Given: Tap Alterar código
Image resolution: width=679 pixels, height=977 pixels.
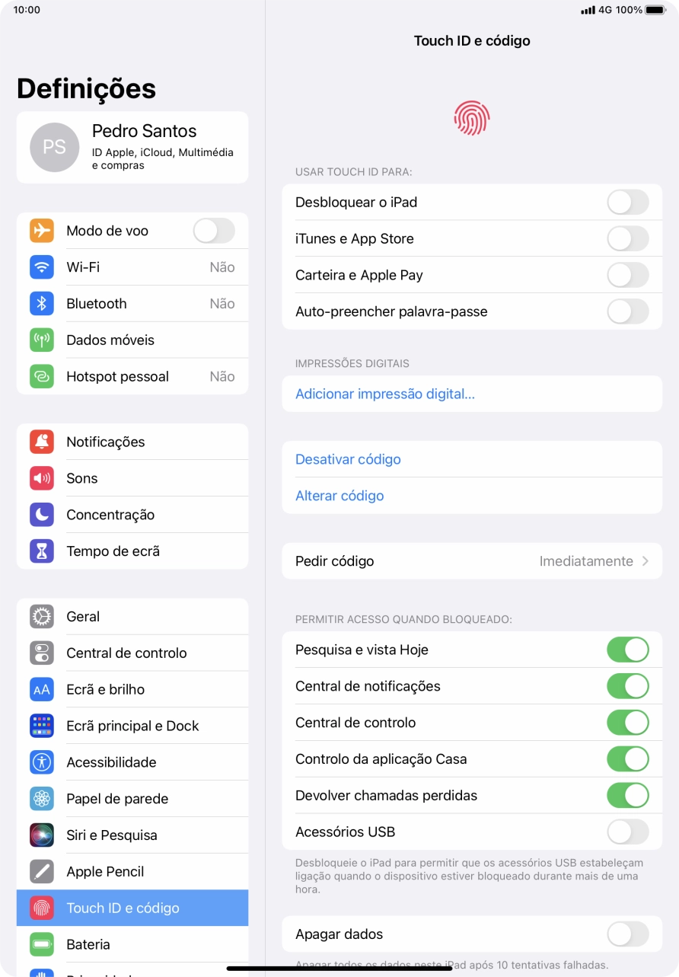Looking at the screenshot, I should pyautogui.click(x=339, y=496).
